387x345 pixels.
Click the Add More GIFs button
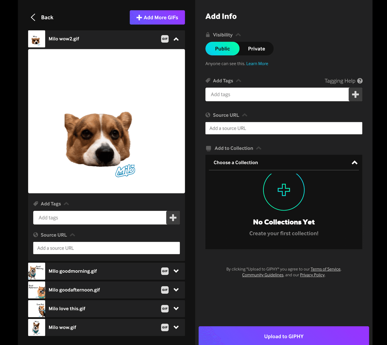[157, 17]
